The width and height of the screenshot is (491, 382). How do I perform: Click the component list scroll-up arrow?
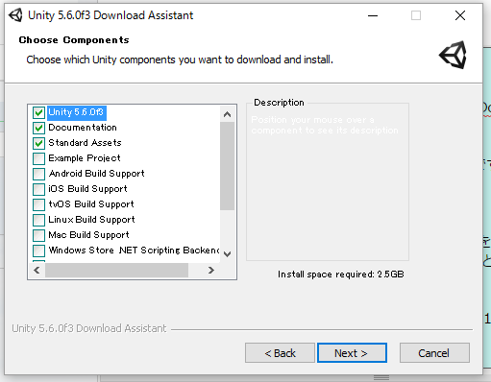point(228,114)
